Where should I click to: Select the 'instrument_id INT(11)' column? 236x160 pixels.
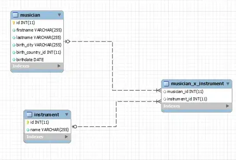[x=197, y=99]
